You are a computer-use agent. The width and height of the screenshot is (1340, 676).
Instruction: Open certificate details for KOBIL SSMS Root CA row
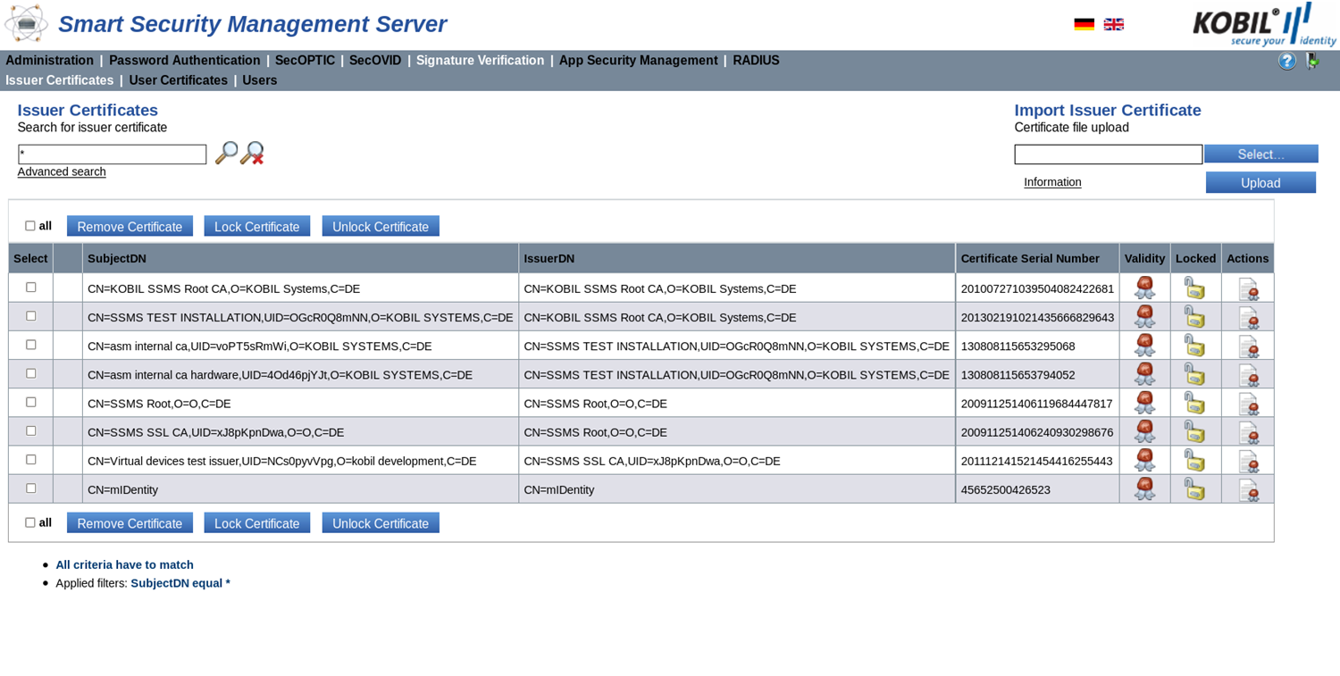coord(1248,289)
